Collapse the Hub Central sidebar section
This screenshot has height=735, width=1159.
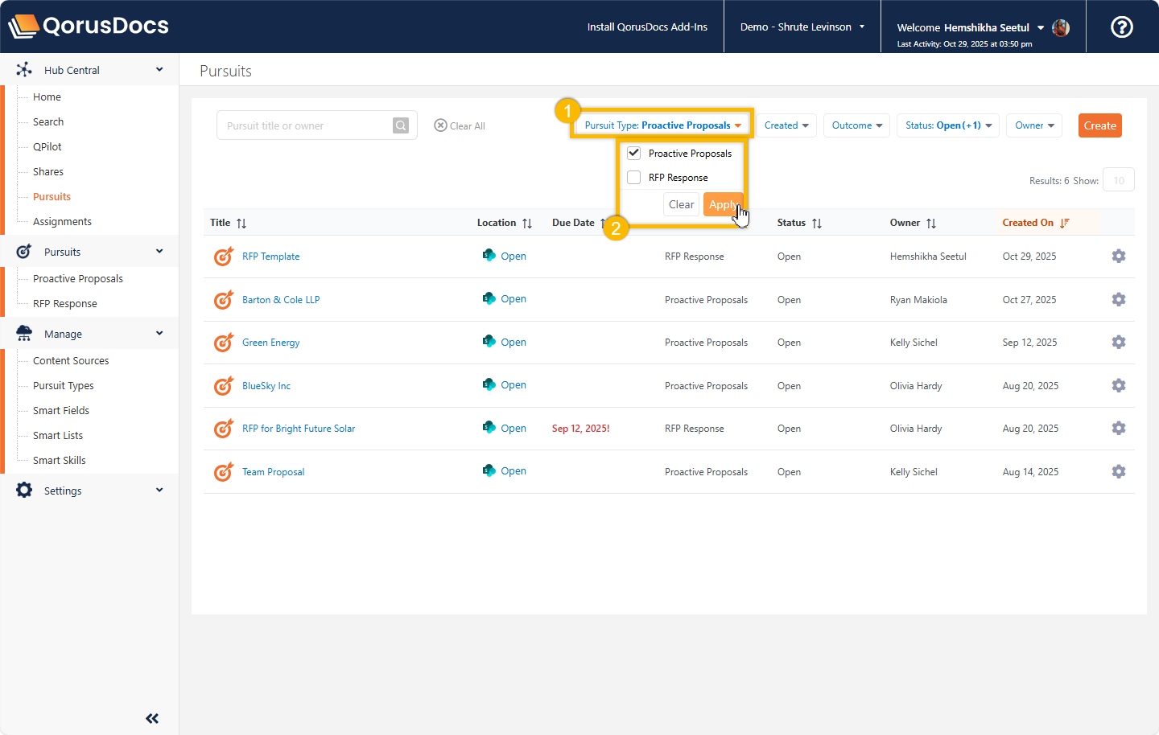click(x=159, y=70)
